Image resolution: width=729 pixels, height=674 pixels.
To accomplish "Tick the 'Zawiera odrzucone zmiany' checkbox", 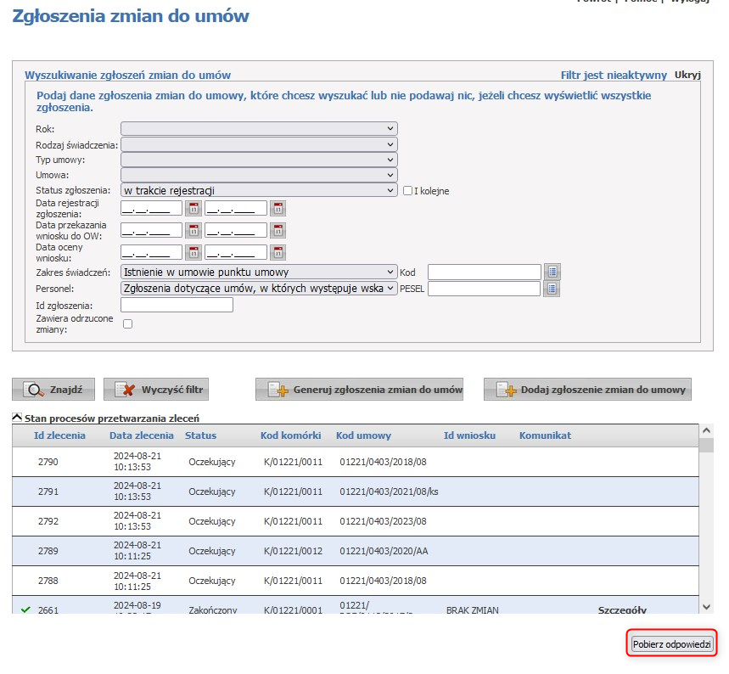I will point(128,323).
